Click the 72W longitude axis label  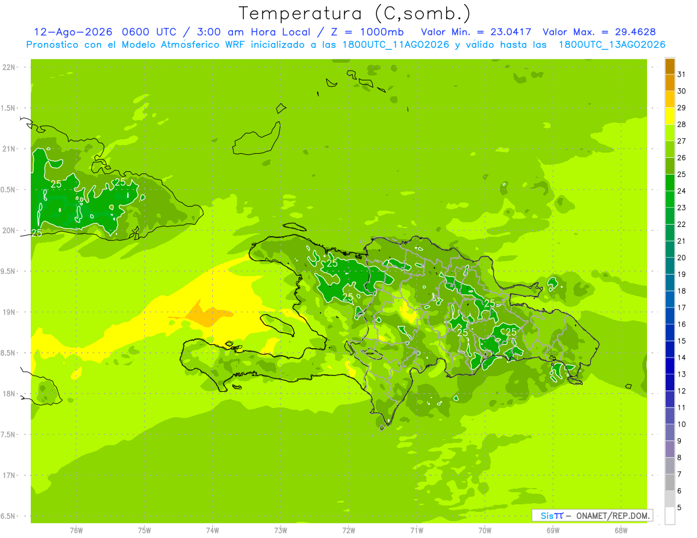[x=348, y=530]
